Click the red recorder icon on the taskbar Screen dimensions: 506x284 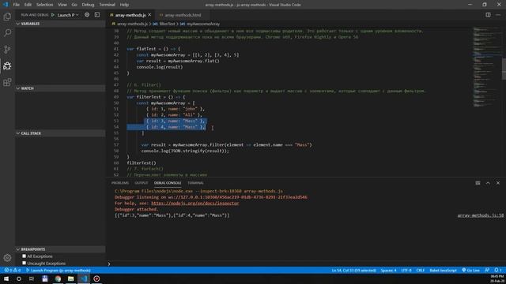pos(96,278)
